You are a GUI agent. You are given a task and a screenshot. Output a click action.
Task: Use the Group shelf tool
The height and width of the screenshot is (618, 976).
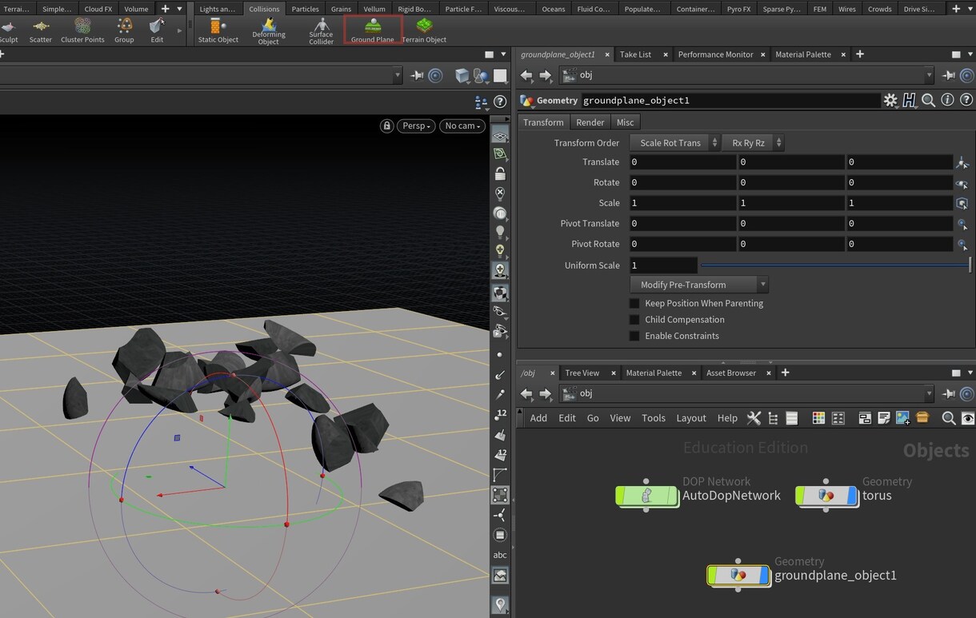coord(124,30)
